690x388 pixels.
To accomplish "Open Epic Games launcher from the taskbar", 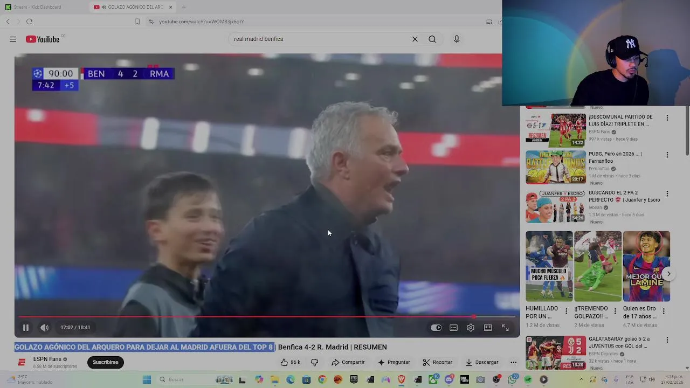I will coord(354,379).
